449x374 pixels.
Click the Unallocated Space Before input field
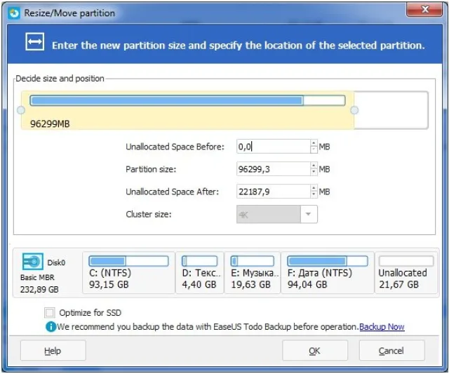click(274, 147)
